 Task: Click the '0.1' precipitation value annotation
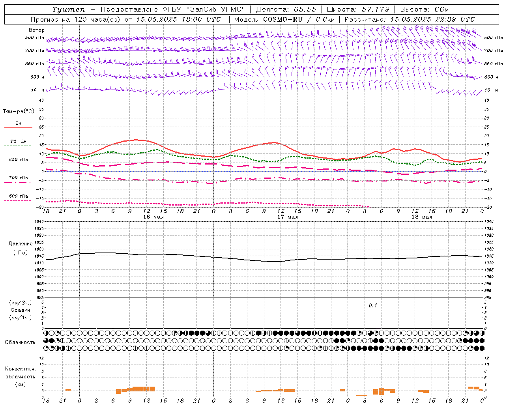[373, 305]
